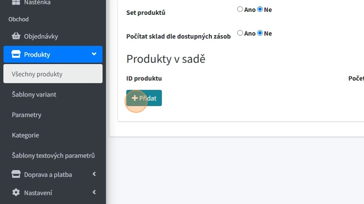This screenshot has width=364, height=204.
Task: Expand the Doprava a platba chevron
Action: point(94,174)
